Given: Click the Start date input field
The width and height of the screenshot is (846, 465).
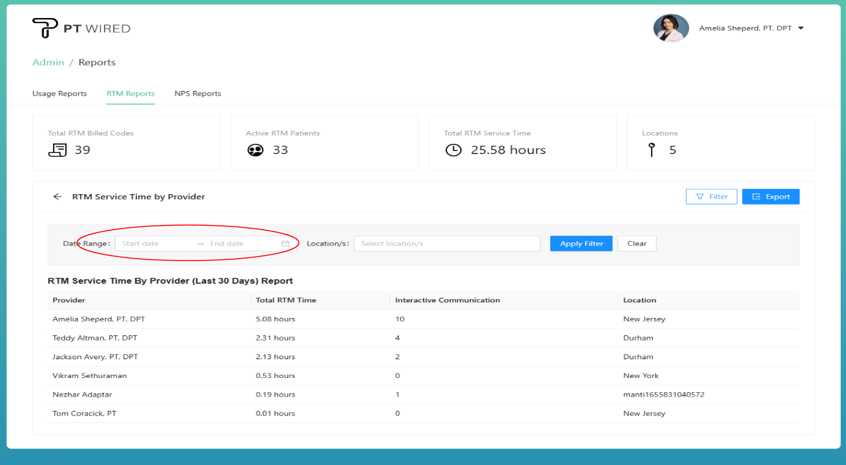Looking at the screenshot, I should (x=155, y=244).
